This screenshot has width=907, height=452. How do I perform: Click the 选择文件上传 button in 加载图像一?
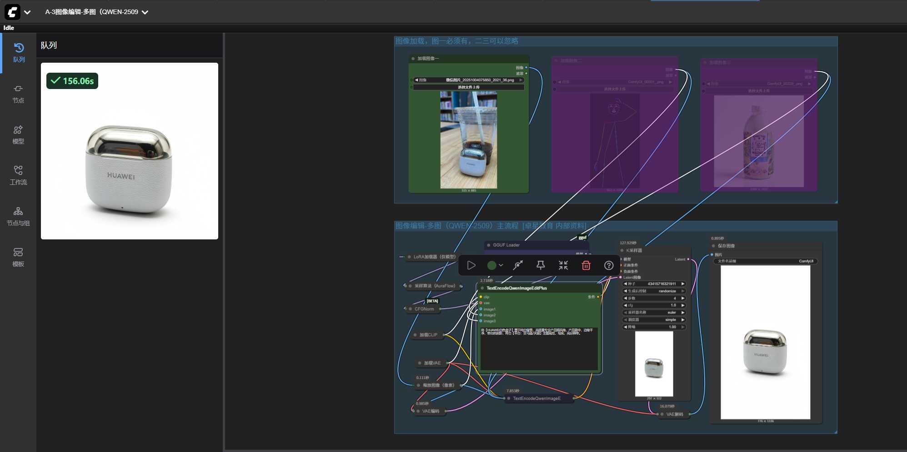[468, 87]
